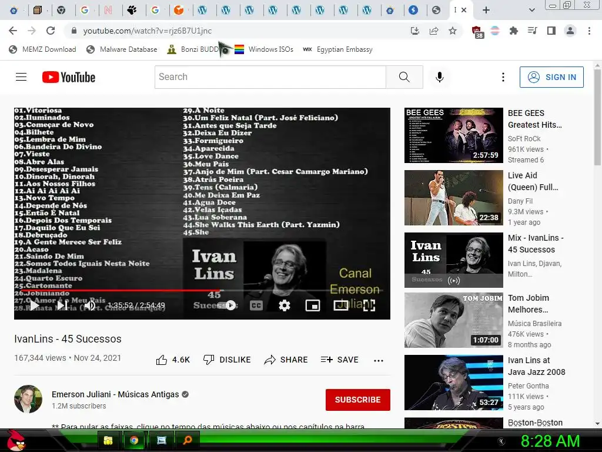Like the video (4.6K thumbs up)
Viewport: 602px width, 452px height.
173,360
